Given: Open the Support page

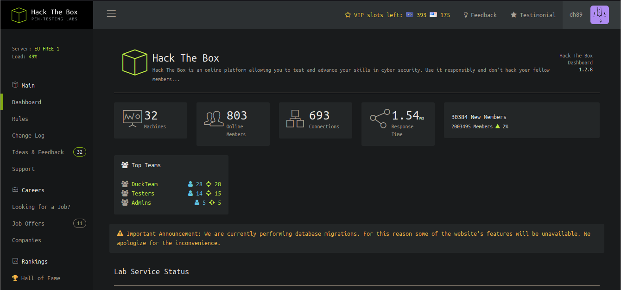Looking at the screenshot, I should (23, 169).
